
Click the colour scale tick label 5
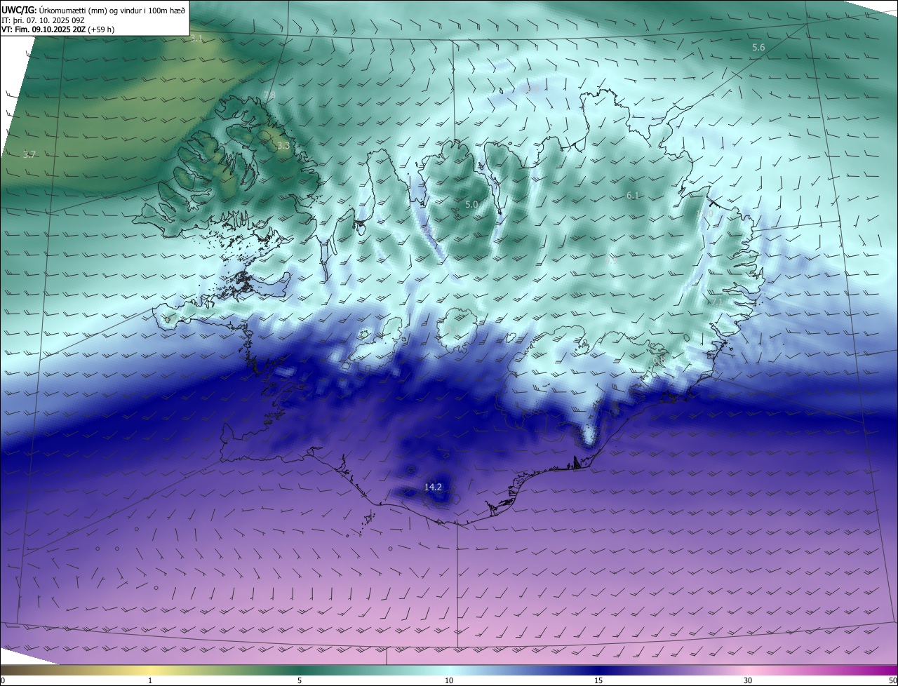(300, 680)
